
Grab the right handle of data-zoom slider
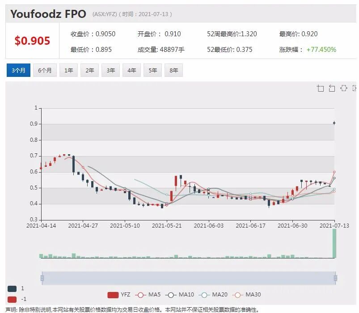(x=335, y=278)
